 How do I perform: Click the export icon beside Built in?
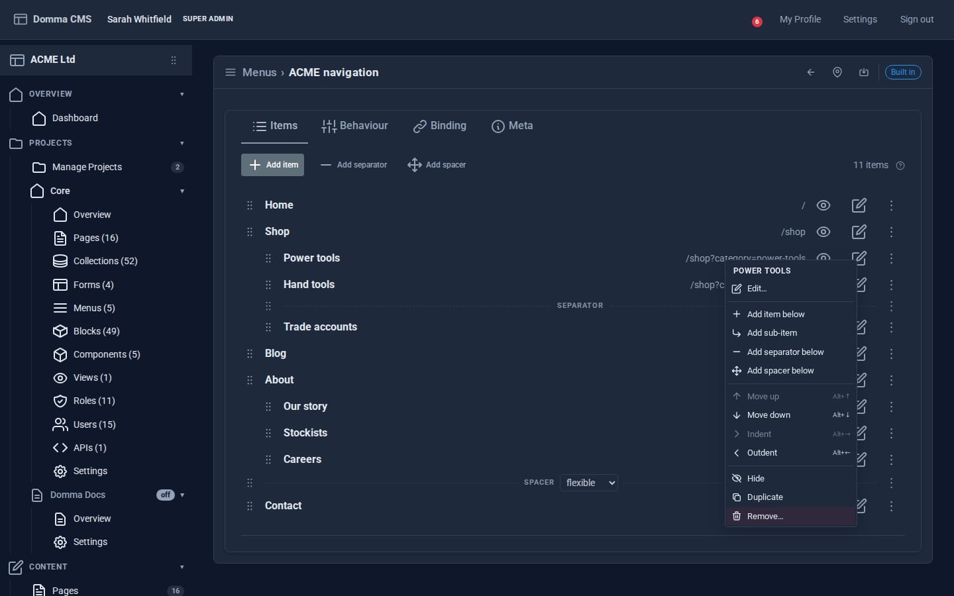click(864, 72)
